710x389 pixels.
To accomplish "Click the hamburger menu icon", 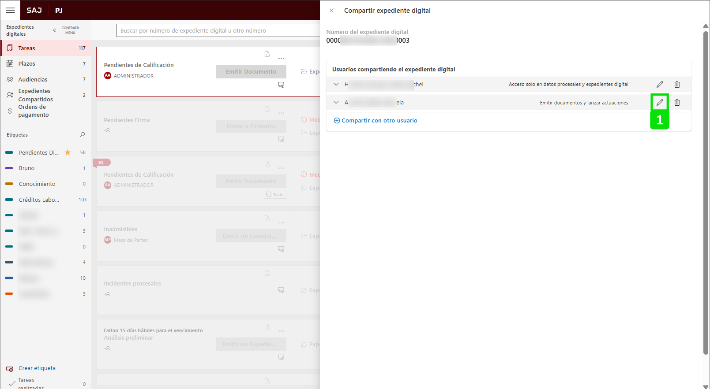I will pyautogui.click(x=10, y=10).
